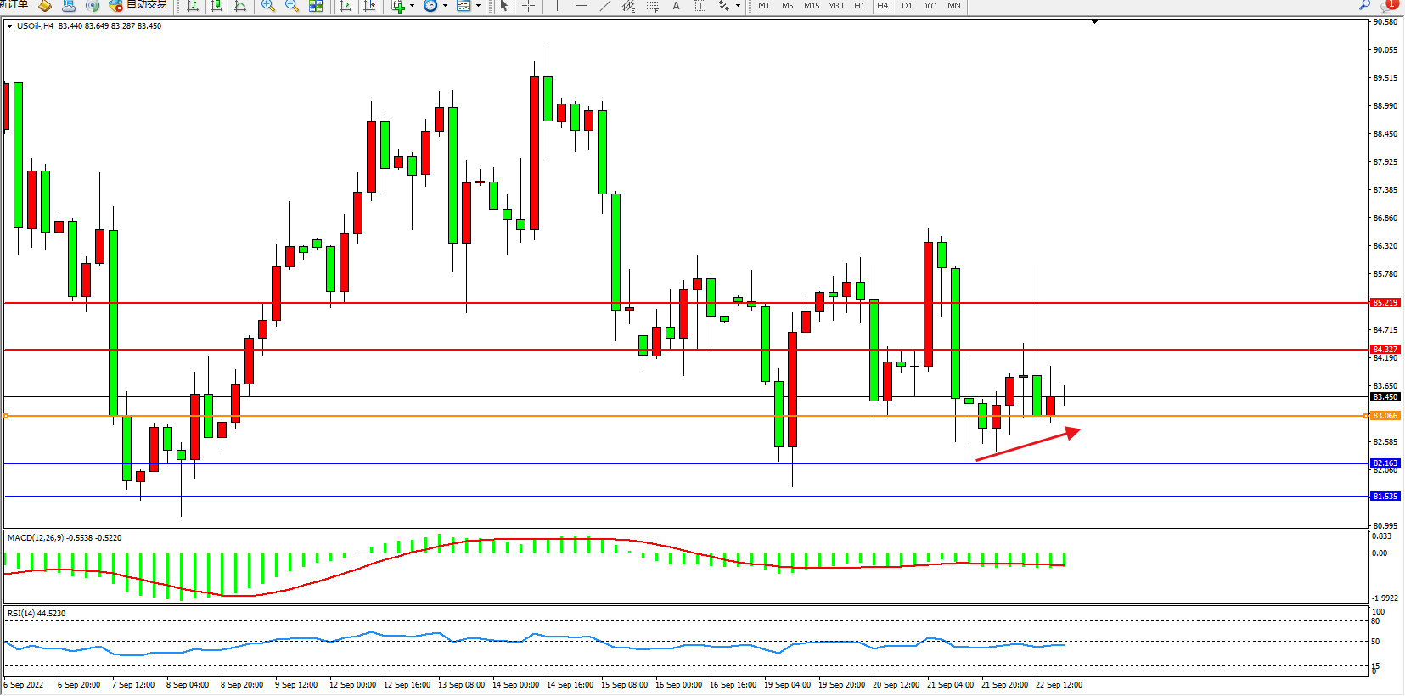Toggle the chart shift button

(x=369, y=6)
